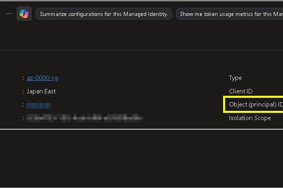Click the Type field label

tap(235, 78)
